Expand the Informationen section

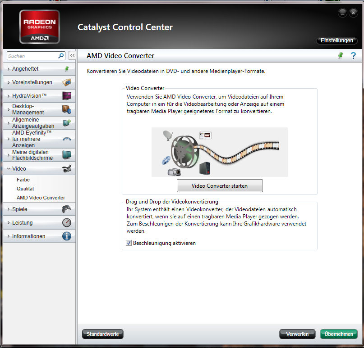39,236
